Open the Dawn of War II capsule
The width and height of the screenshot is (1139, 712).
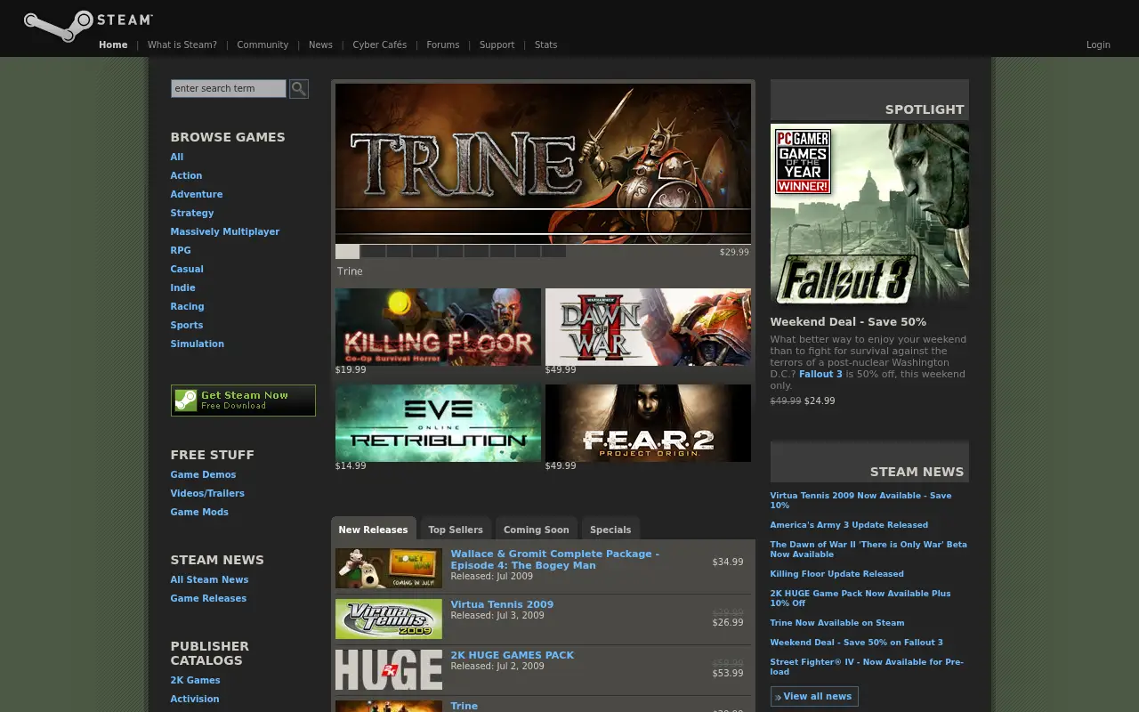tap(648, 327)
